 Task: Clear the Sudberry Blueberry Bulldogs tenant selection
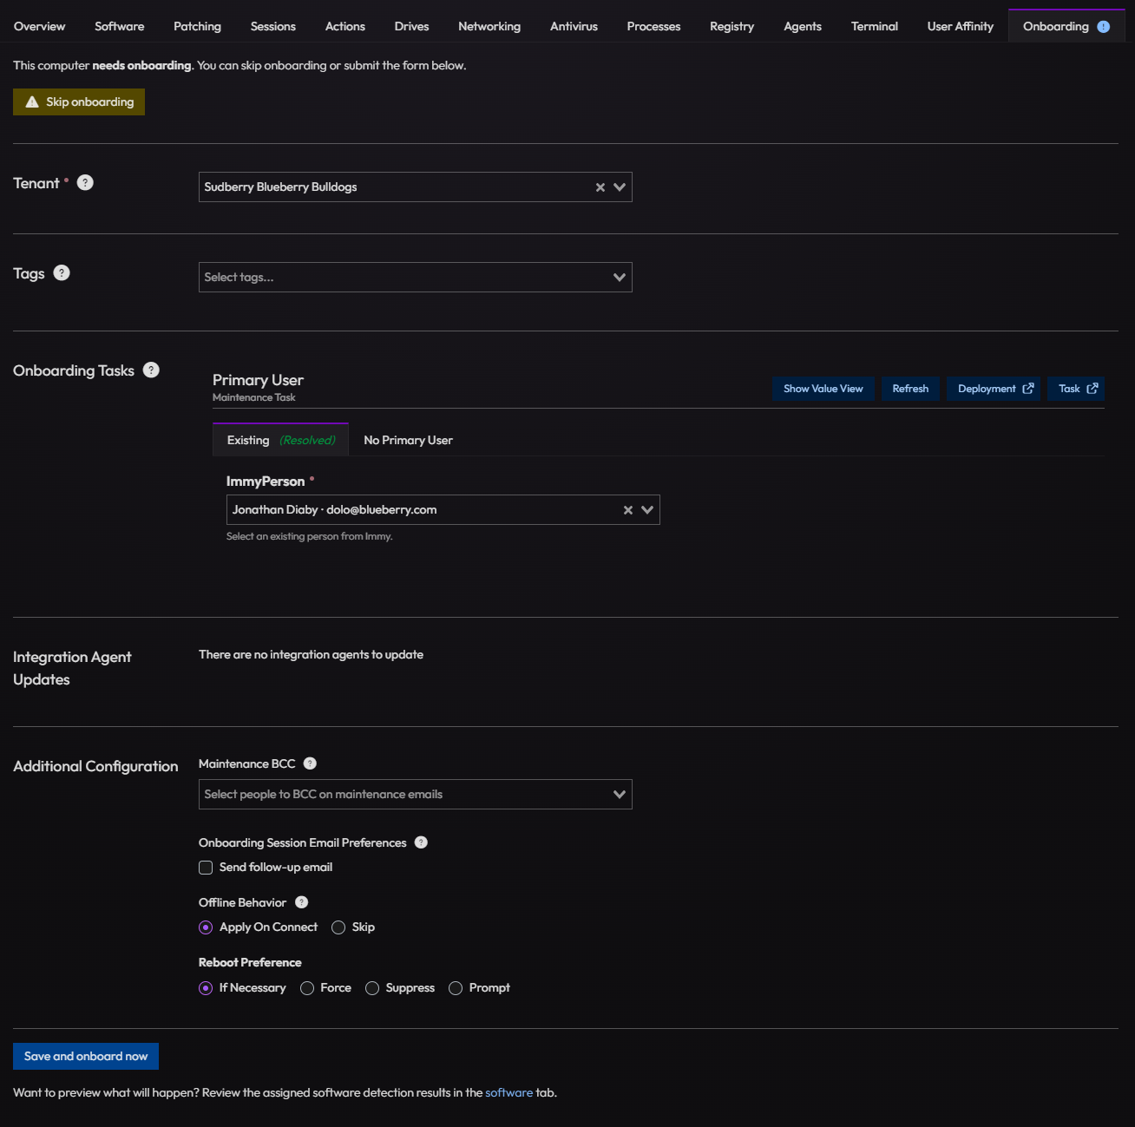click(x=600, y=187)
